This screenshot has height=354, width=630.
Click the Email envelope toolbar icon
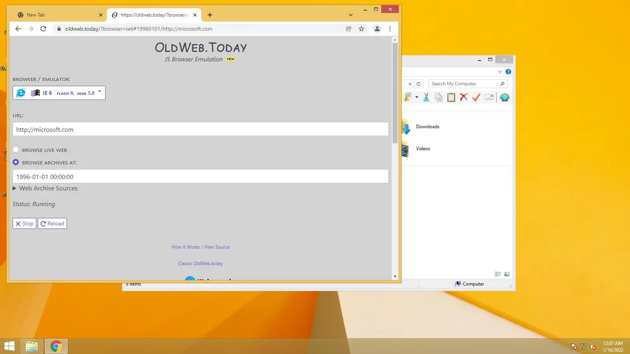(x=489, y=97)
